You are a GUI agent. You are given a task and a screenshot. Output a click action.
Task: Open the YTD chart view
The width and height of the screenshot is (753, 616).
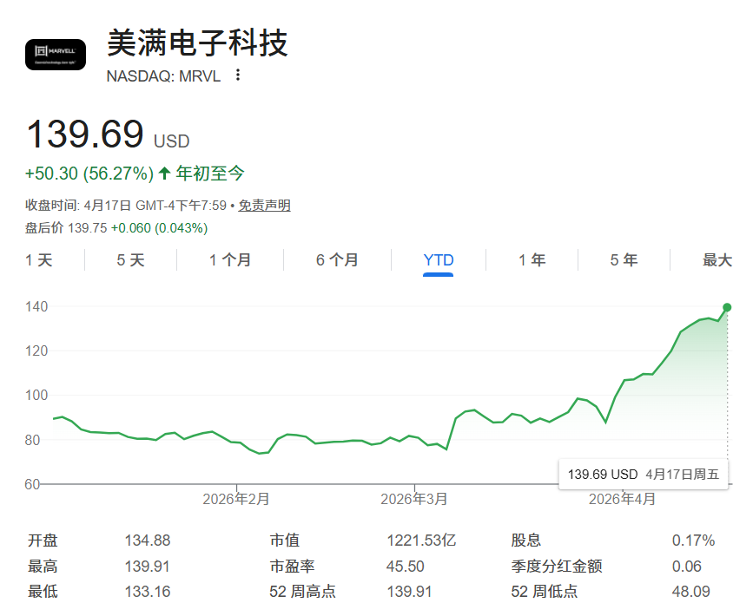click(x=439, y=259)
